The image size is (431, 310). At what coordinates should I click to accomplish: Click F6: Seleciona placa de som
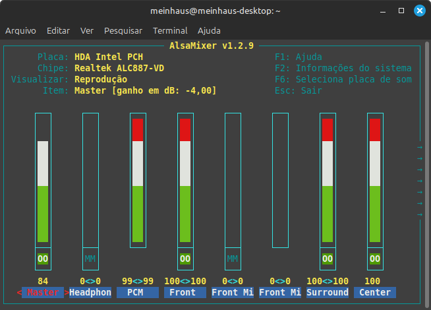tap(343, 80)
